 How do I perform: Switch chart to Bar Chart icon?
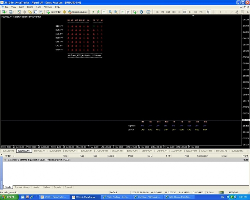pyautogui.click(x=93, y=12)
